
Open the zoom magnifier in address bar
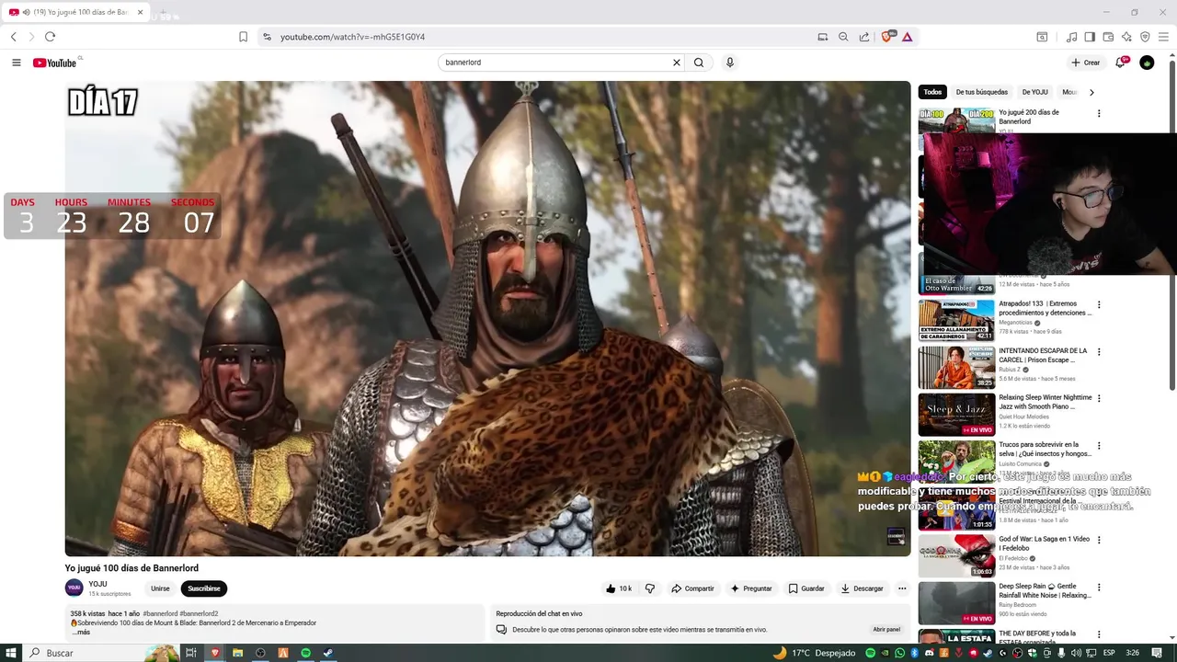843,37
